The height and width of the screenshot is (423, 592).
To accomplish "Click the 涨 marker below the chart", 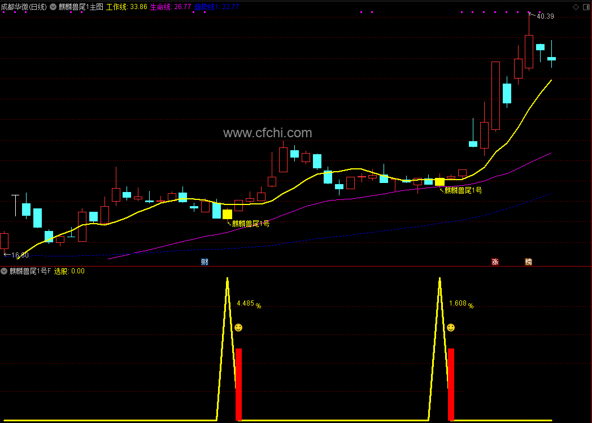I will [x=495, y=262].
